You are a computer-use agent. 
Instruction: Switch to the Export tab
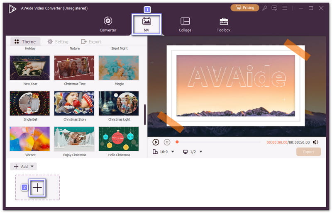click(91, 42)
